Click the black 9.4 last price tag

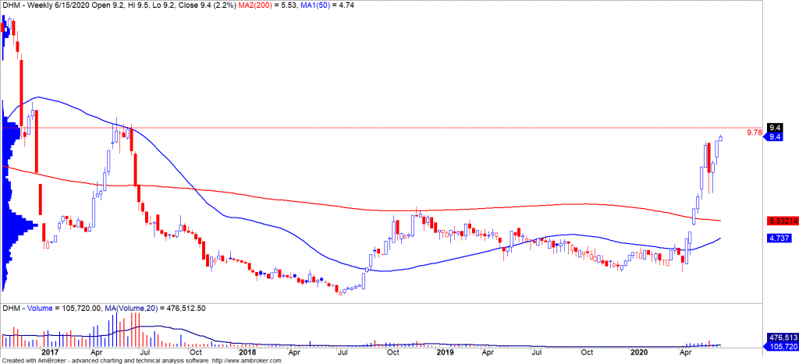pyautogui.click(x=775, y=127)
